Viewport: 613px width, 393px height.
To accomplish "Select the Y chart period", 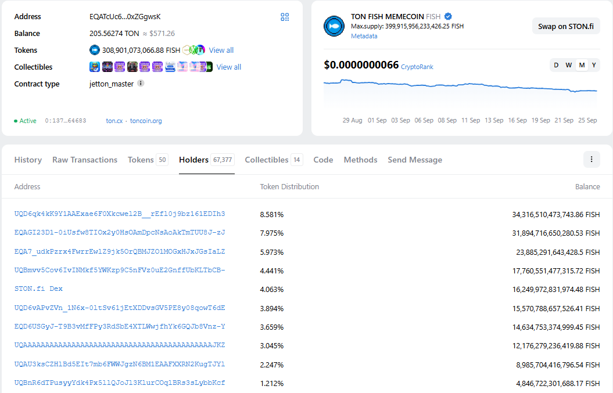I will [594, 65].
